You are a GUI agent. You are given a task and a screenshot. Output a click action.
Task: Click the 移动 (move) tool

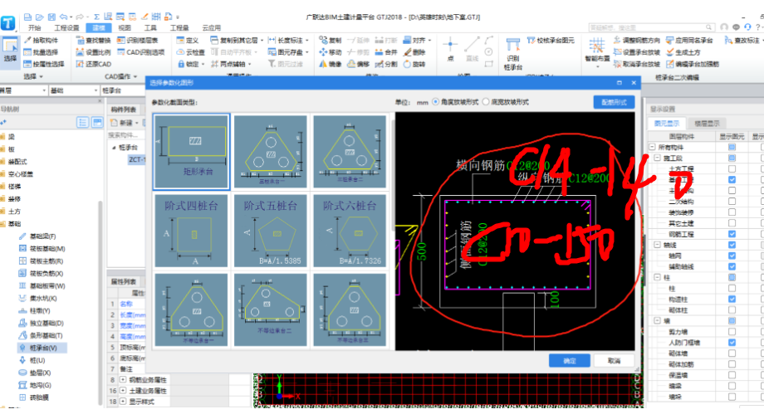pos(331,52)
